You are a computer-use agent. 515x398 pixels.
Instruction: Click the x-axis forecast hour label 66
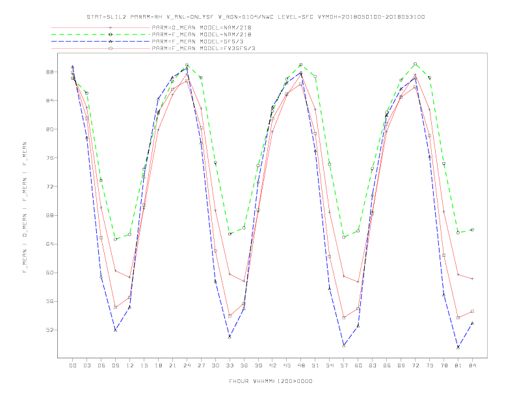coord(387,365)
